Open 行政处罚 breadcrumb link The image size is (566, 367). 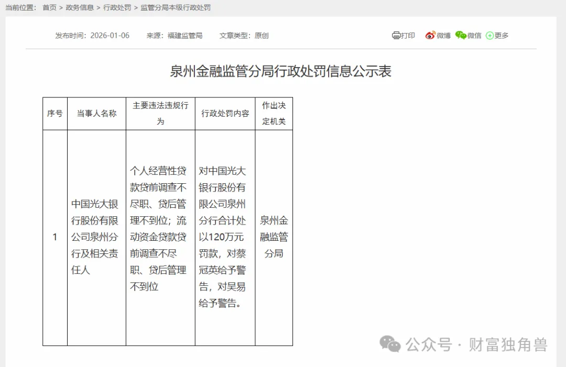click(117, 7)
